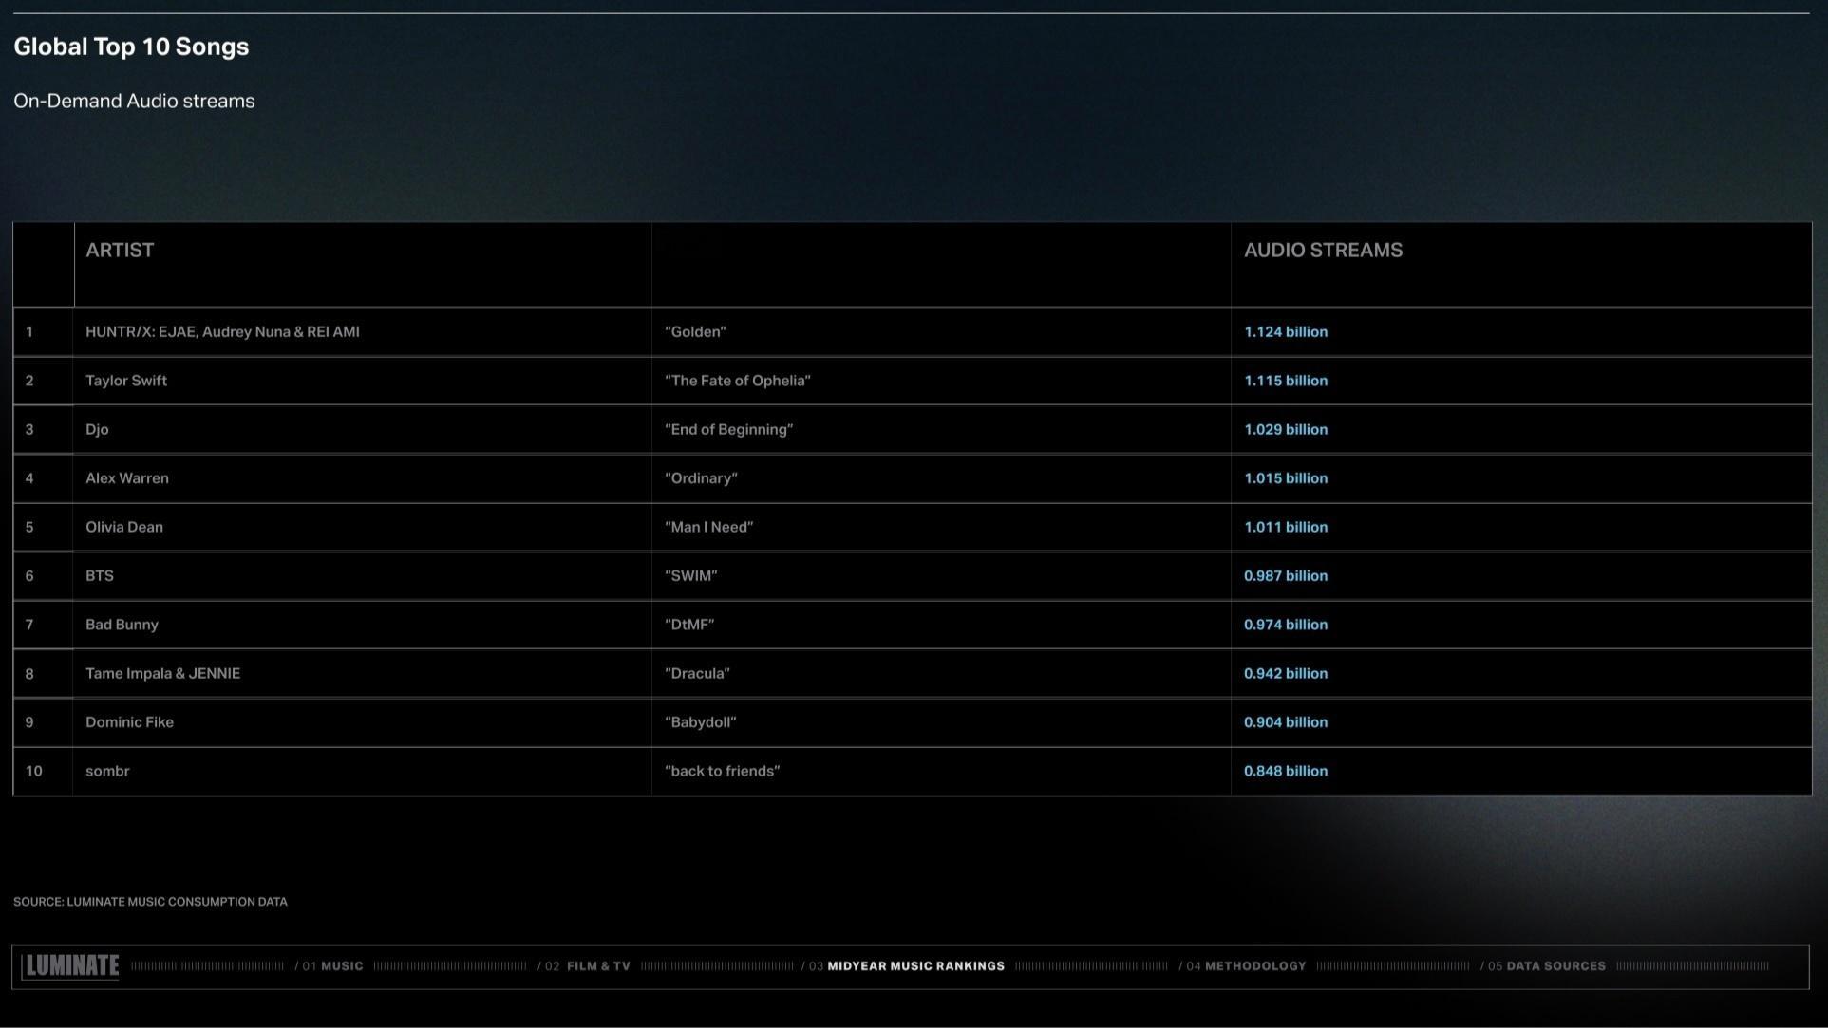Select the song "Ordinary"

(701, 478)
